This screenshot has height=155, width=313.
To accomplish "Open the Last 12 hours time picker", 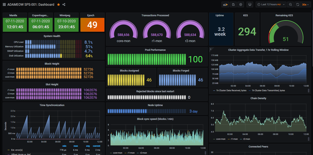I will pos(271,4).
